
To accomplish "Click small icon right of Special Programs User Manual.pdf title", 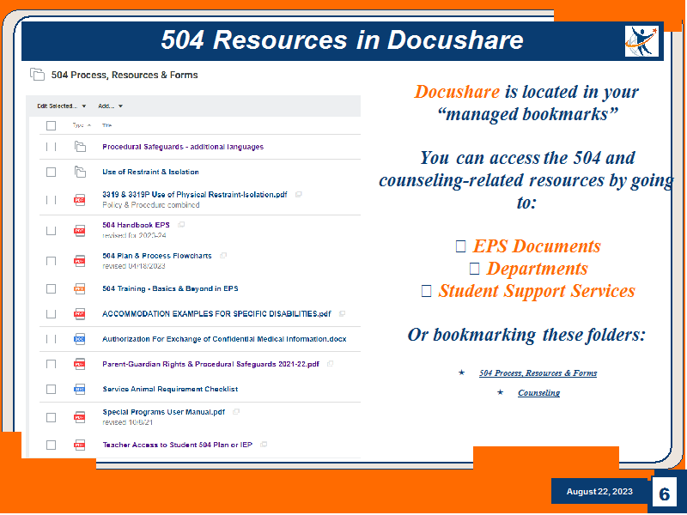I will [x=235, y=412].
